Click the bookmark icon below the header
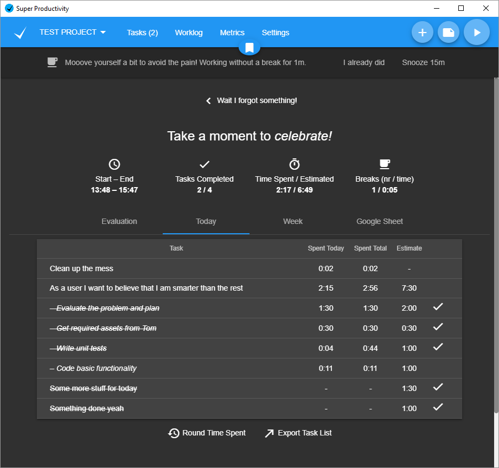 tap(250, 48)
